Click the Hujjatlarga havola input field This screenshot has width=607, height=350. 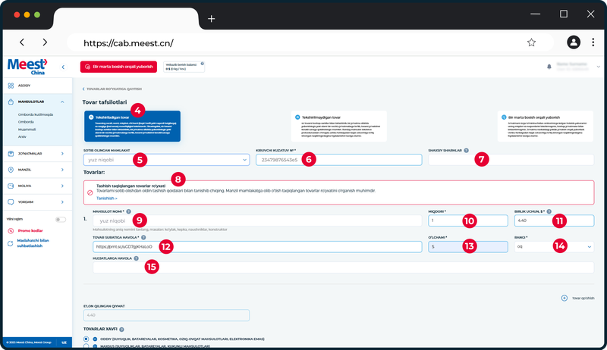(x=343, y=267)
